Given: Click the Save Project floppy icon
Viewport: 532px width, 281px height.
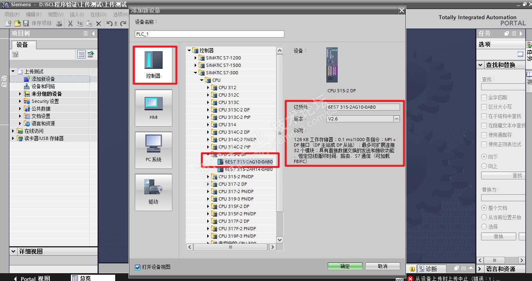Looking at the screenshot, I should point(27,23).
